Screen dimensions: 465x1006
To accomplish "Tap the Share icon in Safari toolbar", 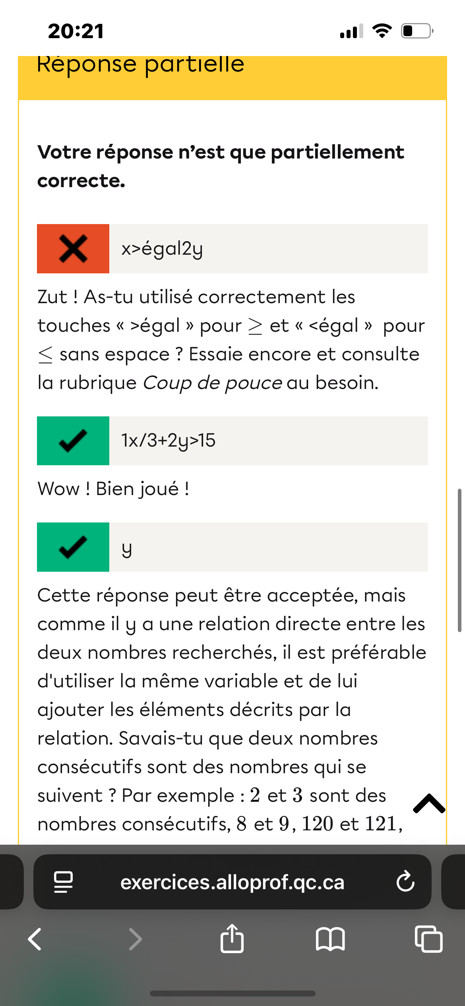I will pos(232,938).
